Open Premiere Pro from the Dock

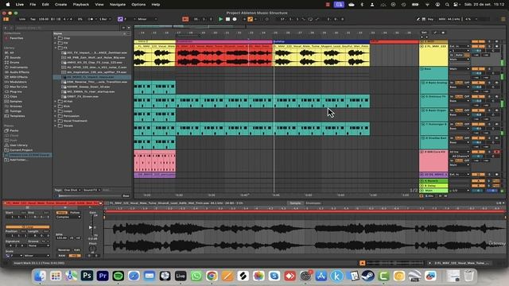103,276
